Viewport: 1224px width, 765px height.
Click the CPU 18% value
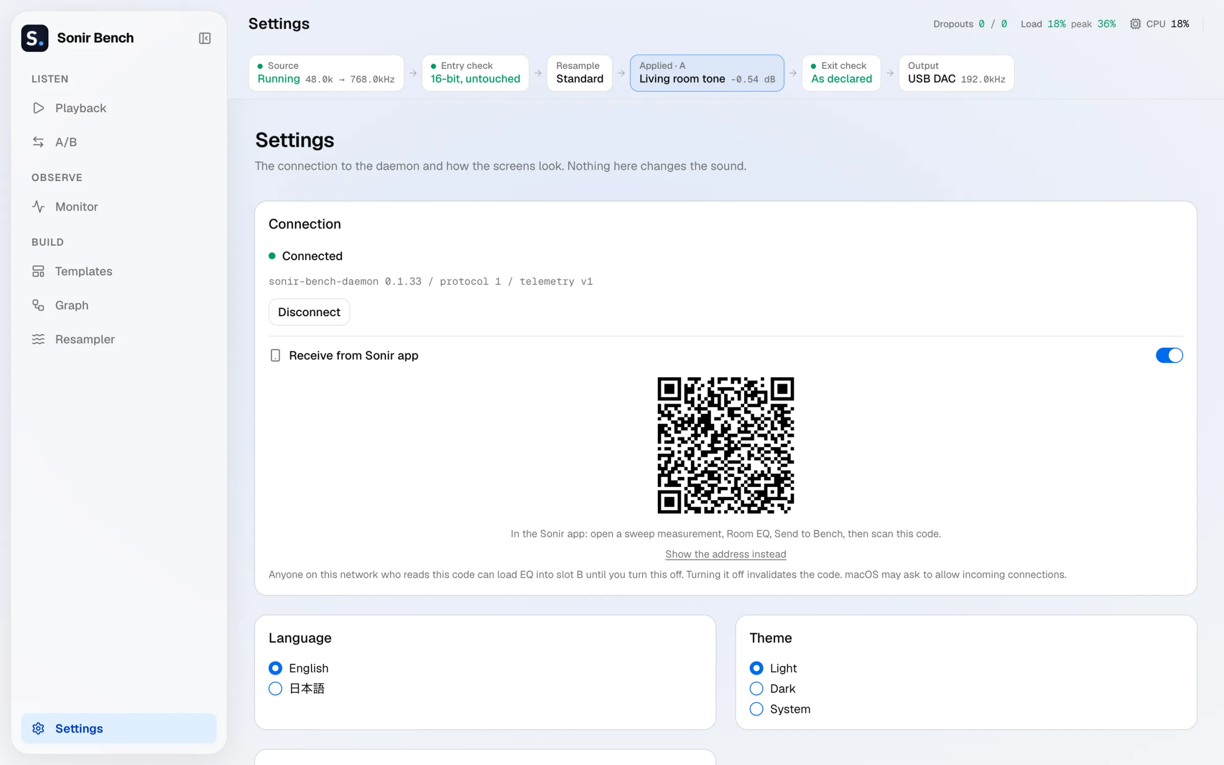coord(1180,24)
